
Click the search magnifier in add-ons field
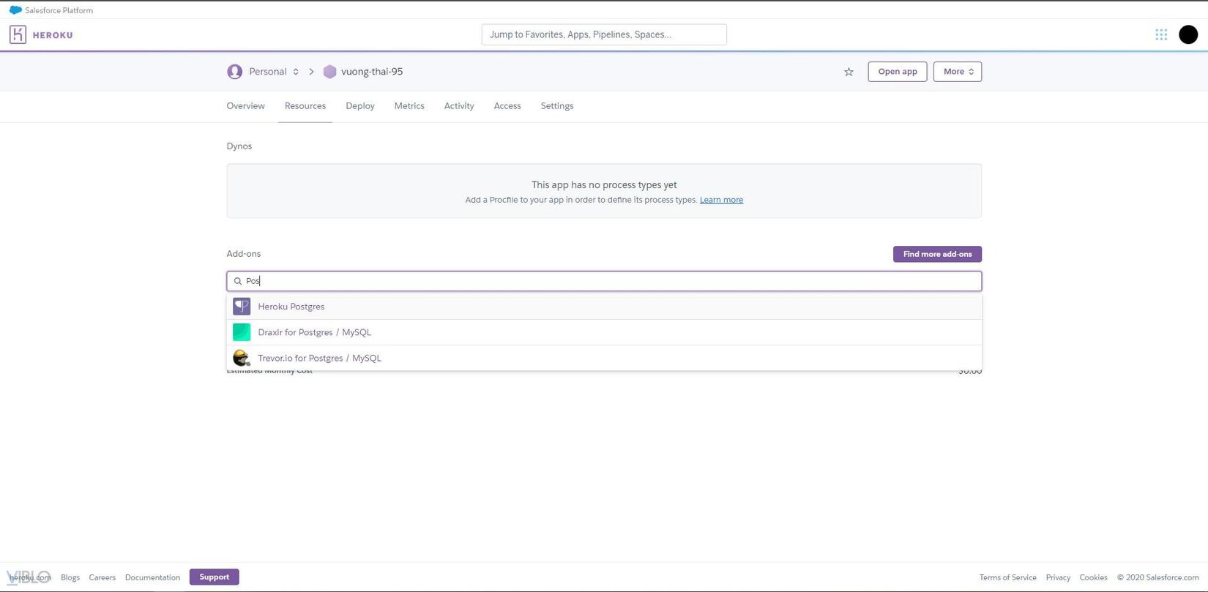238,281
